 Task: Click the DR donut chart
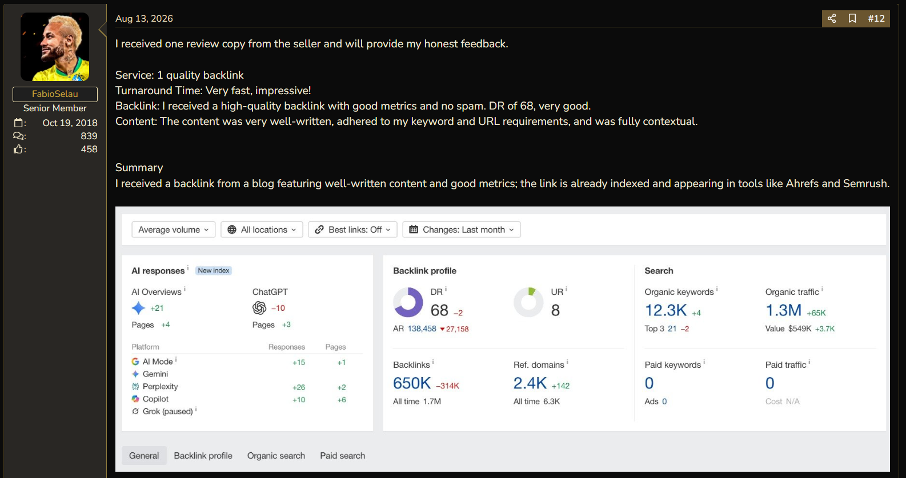pyautogui.click(x=408, y=302)
